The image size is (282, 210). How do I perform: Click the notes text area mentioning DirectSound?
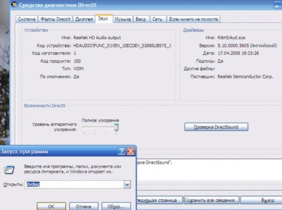[209, 170]
